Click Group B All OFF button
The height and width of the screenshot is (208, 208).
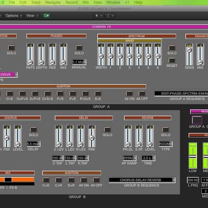click(x=96, y=180)
